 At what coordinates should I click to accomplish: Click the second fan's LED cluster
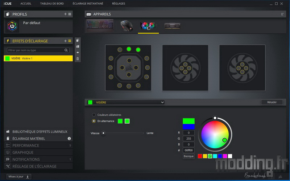[242, 68]
